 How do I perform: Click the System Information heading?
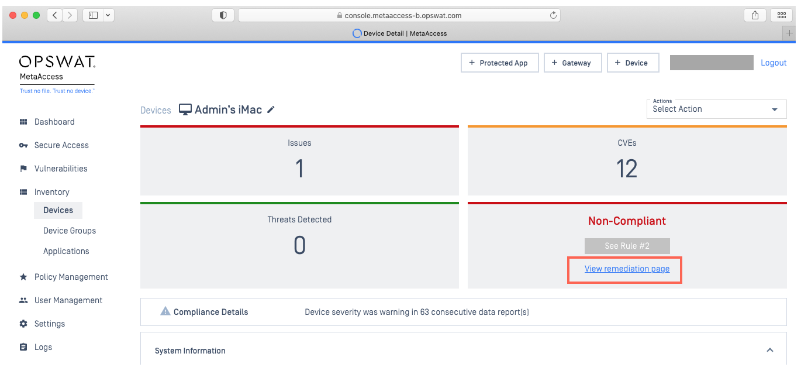click(190, 351)
